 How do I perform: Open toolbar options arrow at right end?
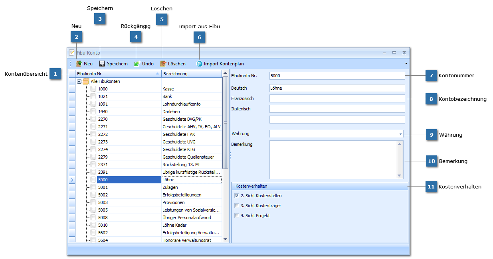406,64
